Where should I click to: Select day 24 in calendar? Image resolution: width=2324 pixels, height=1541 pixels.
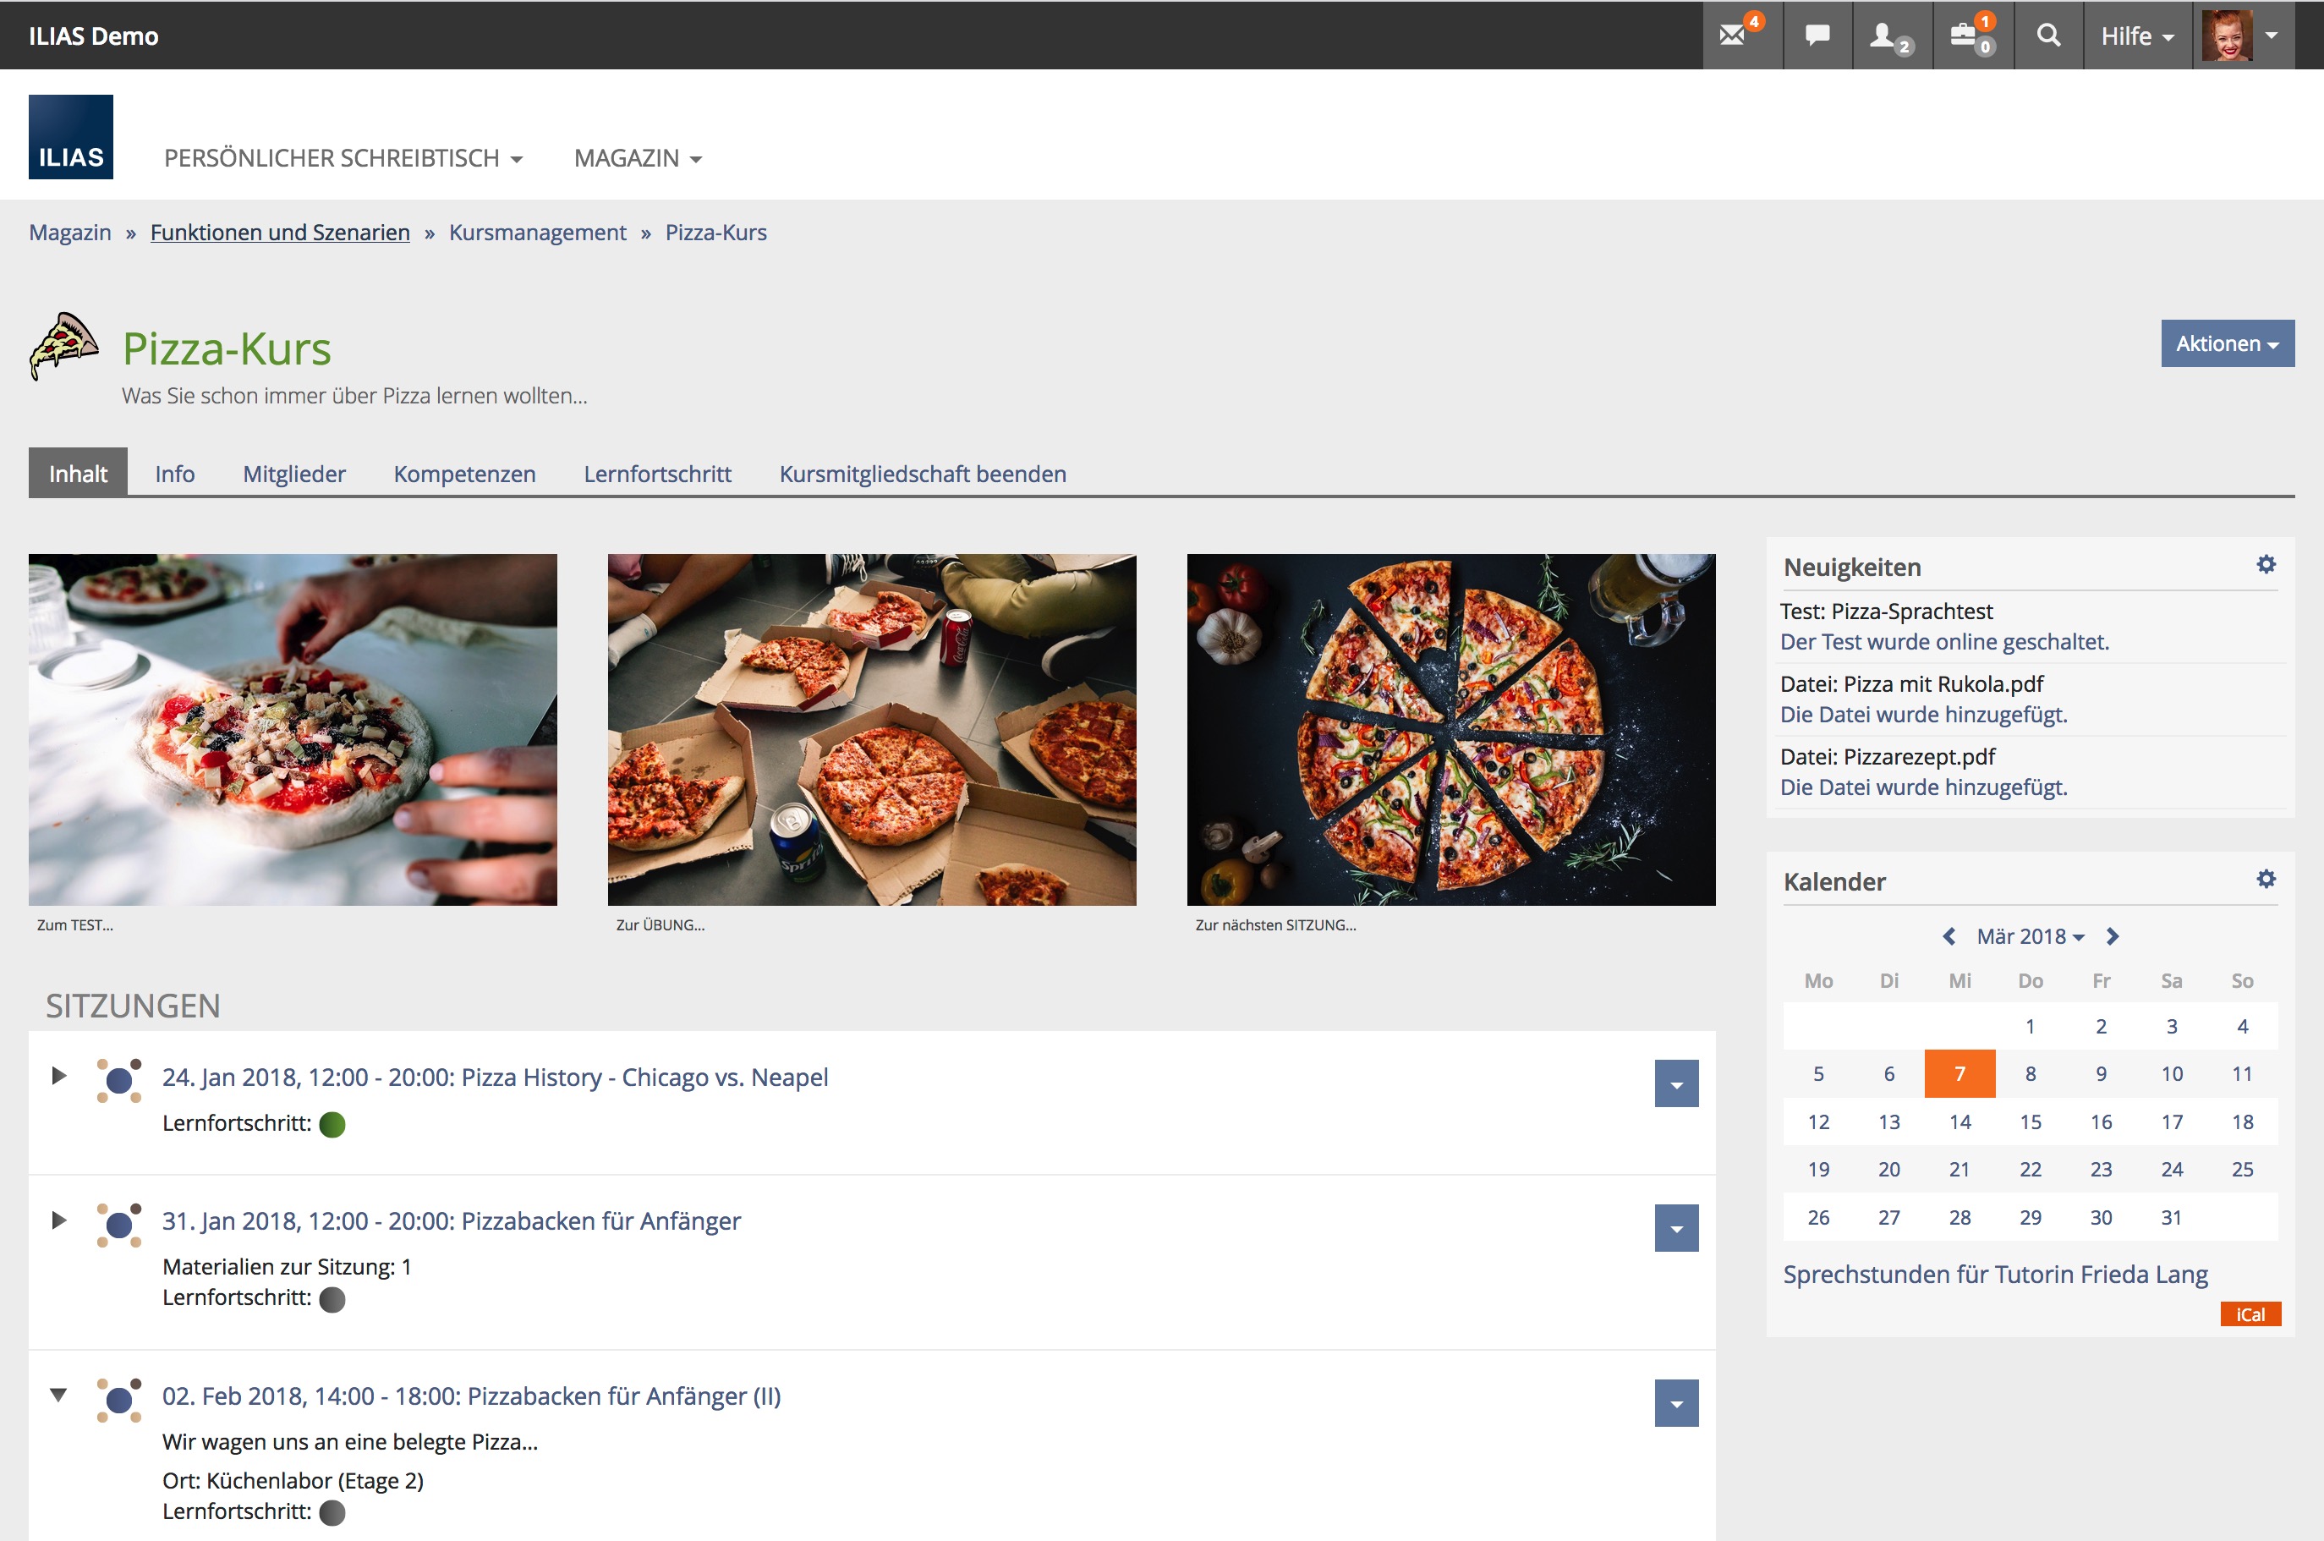tap(2171, 1169)
